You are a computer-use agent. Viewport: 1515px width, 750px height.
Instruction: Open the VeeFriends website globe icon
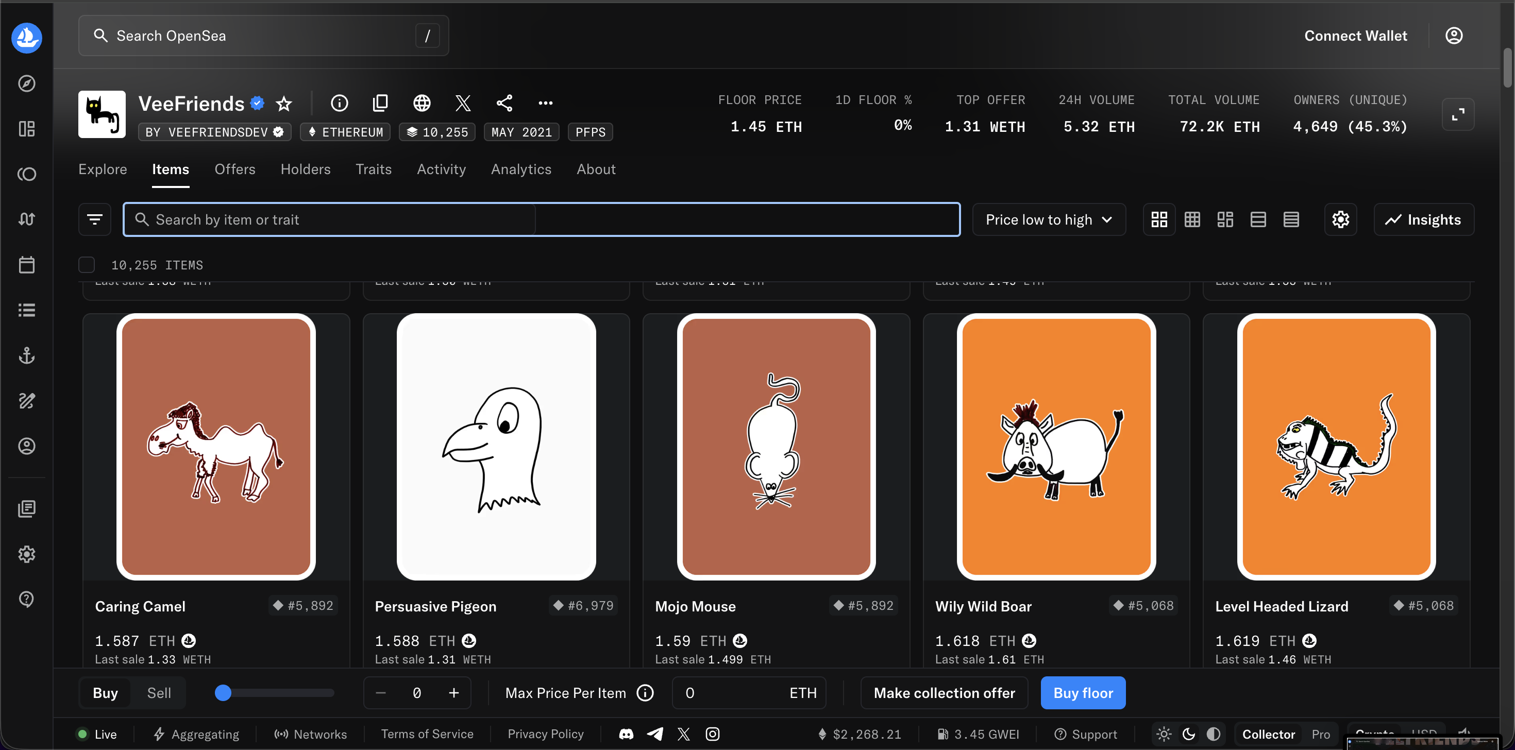[422, 103]
